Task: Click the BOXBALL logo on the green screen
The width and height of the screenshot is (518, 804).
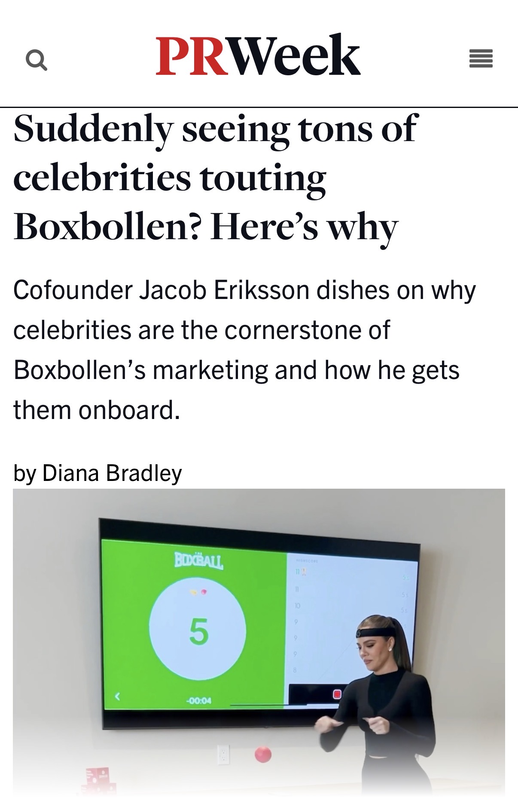Action: pos(198,561)
